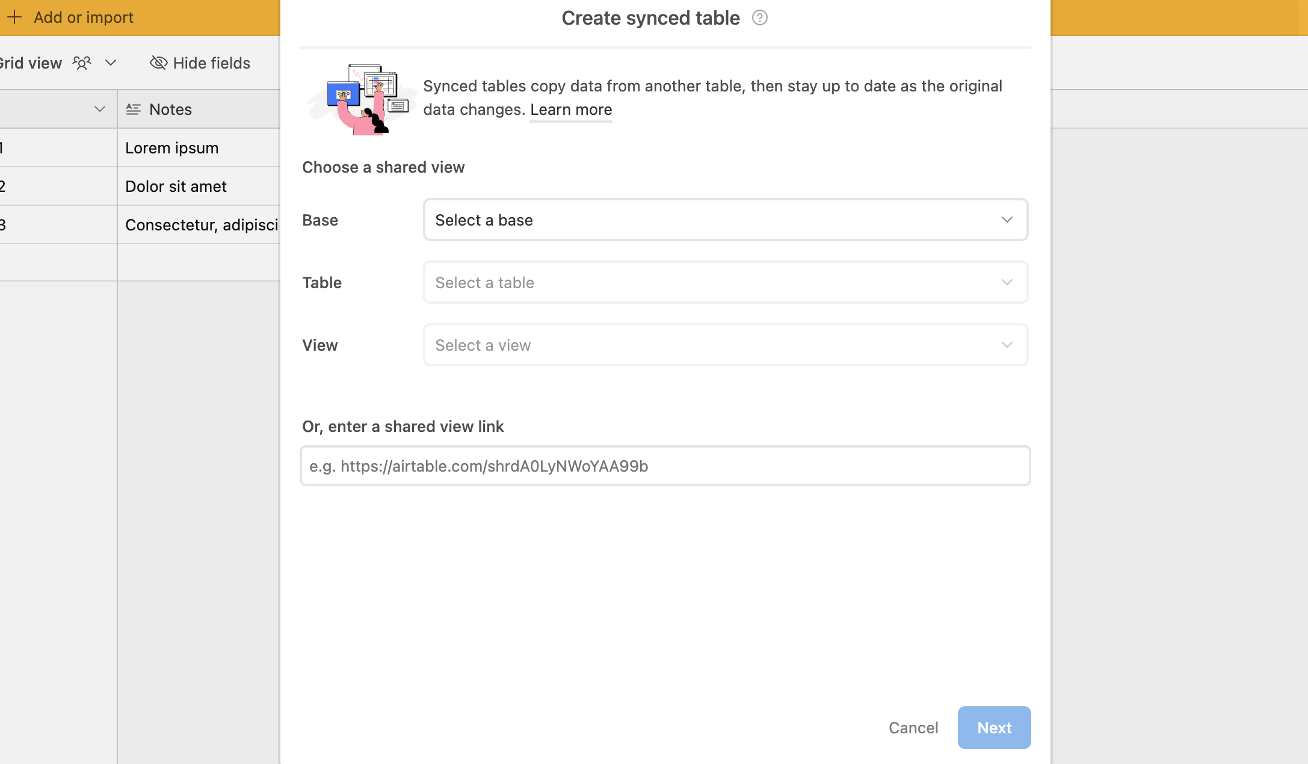Click the help question mark icon
The width and height of the screenshot is (1308, 764).
760,18
